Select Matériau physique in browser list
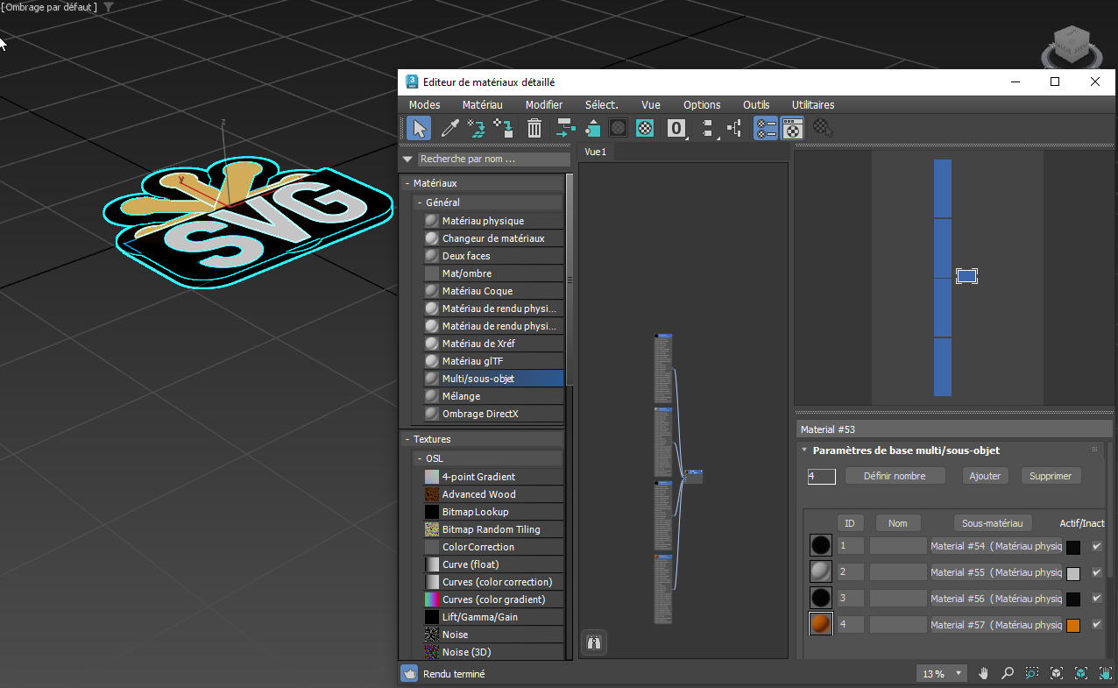The height and width of the screenshot is (688, 1118). click(493, 221)
